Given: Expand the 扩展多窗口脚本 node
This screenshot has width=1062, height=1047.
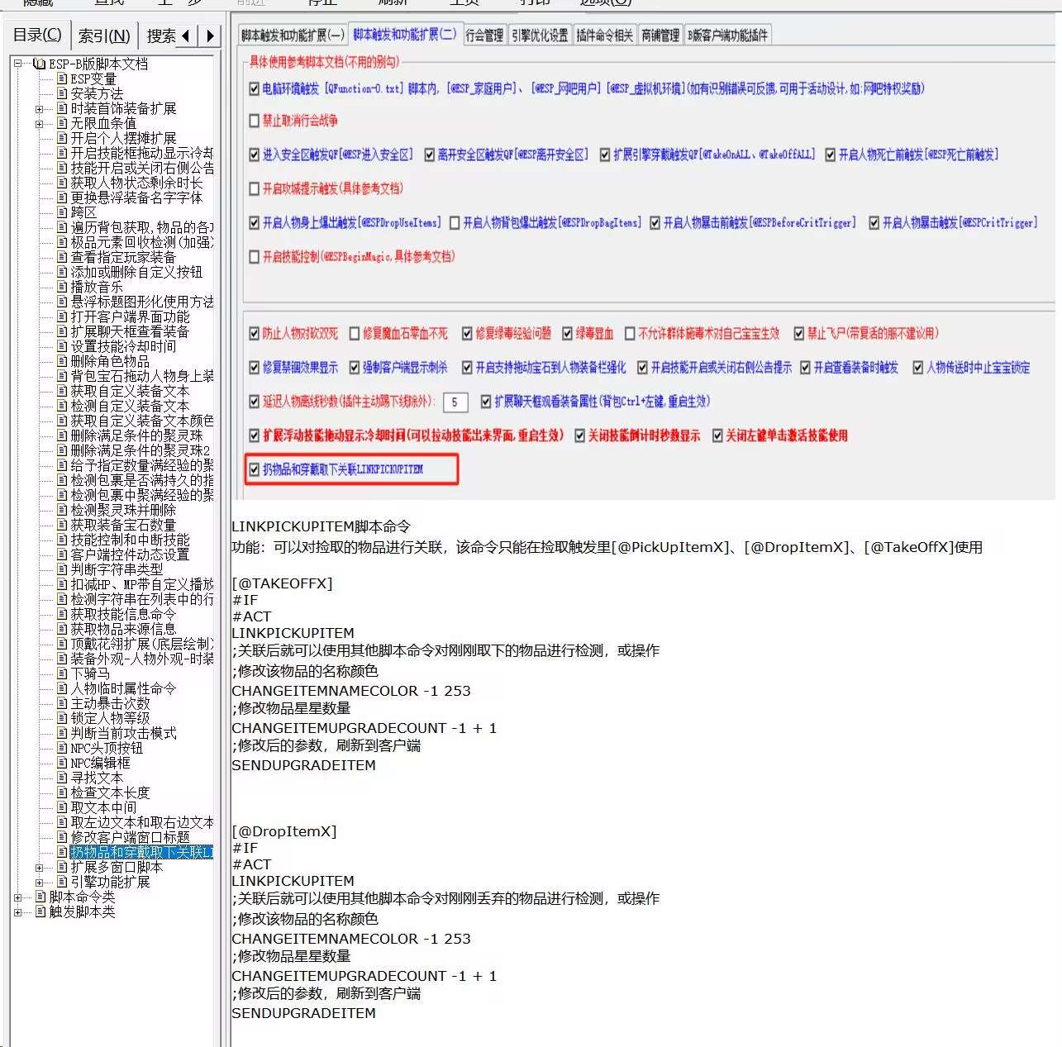Looking at the screenshot, I should (39, 867).
